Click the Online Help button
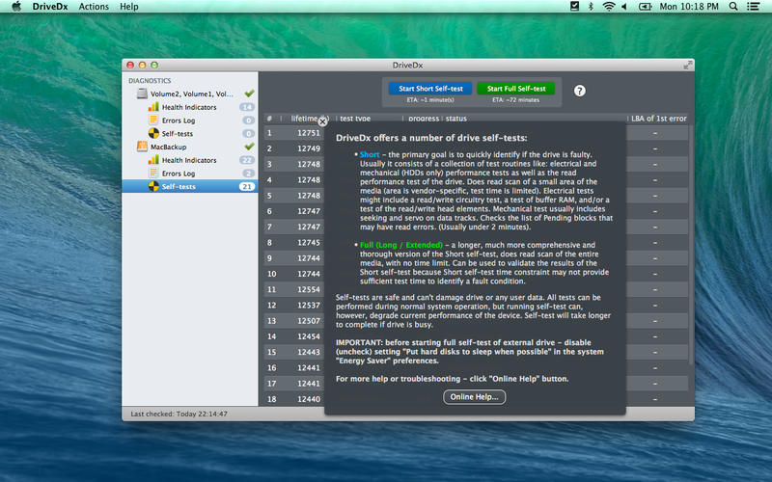This screenshot has width=772, height=482. coord(474,397)
